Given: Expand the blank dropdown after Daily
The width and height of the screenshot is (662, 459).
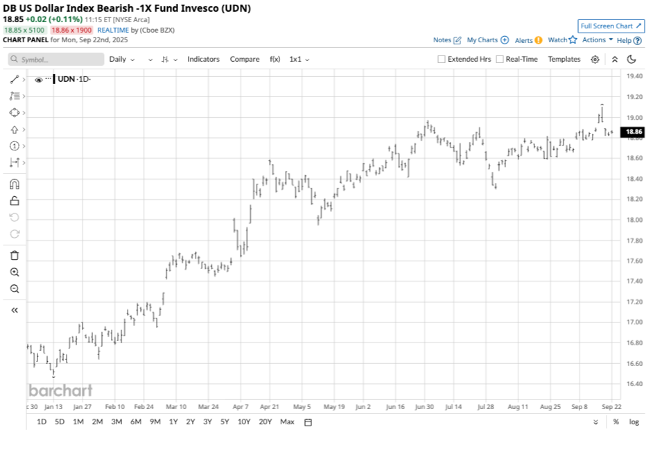Looking at the screenshot, I should pyautogui.click(x=150, y=60).
